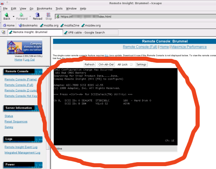216x169 pixels.
Task: Click the Reload page icon
Action: [37, 16]
